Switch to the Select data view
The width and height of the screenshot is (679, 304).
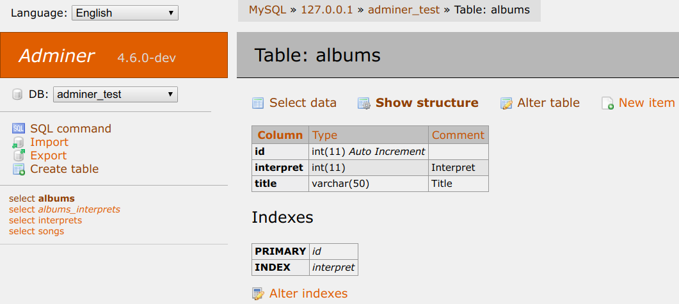pos(303,102)
